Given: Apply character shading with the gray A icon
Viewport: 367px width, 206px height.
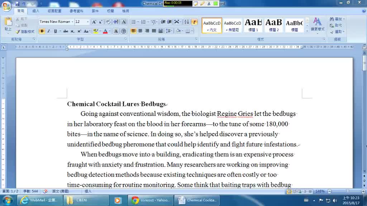Looking at the screenshot, I should coord(116,31).
